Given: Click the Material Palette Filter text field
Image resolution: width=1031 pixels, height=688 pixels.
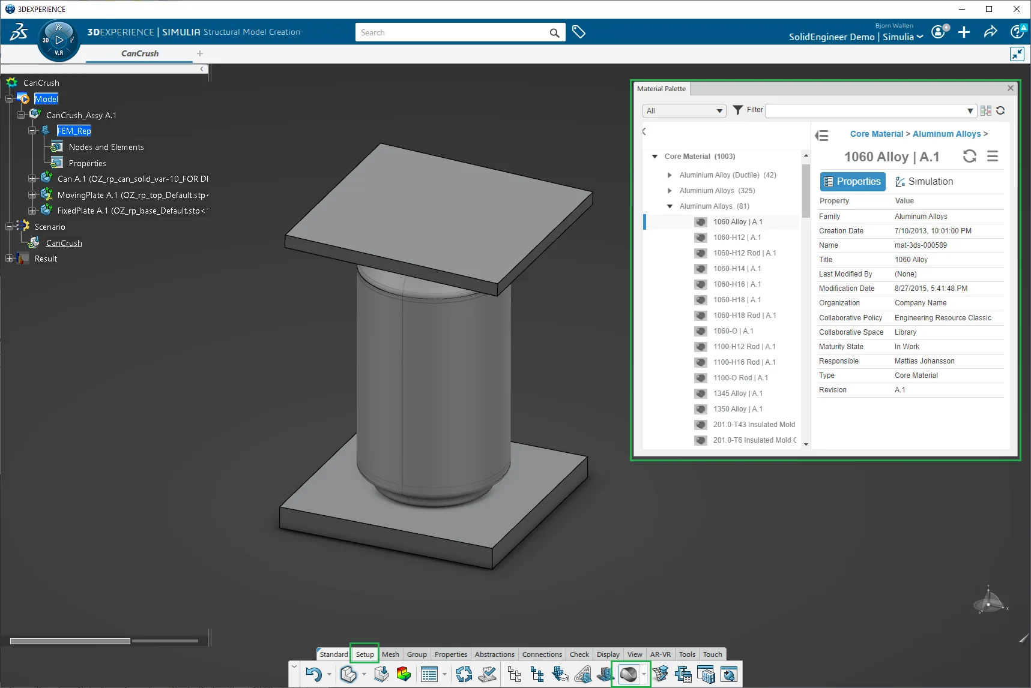Looking at the screenshot, I should point(865,111).
